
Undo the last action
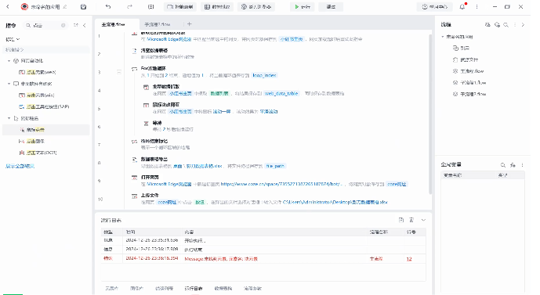(108, 7)
